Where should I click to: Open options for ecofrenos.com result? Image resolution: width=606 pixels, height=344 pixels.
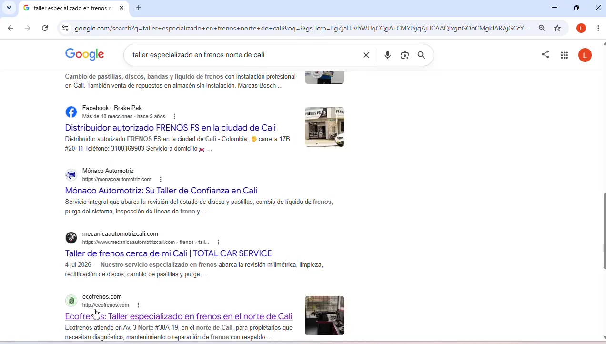(138, 305)
